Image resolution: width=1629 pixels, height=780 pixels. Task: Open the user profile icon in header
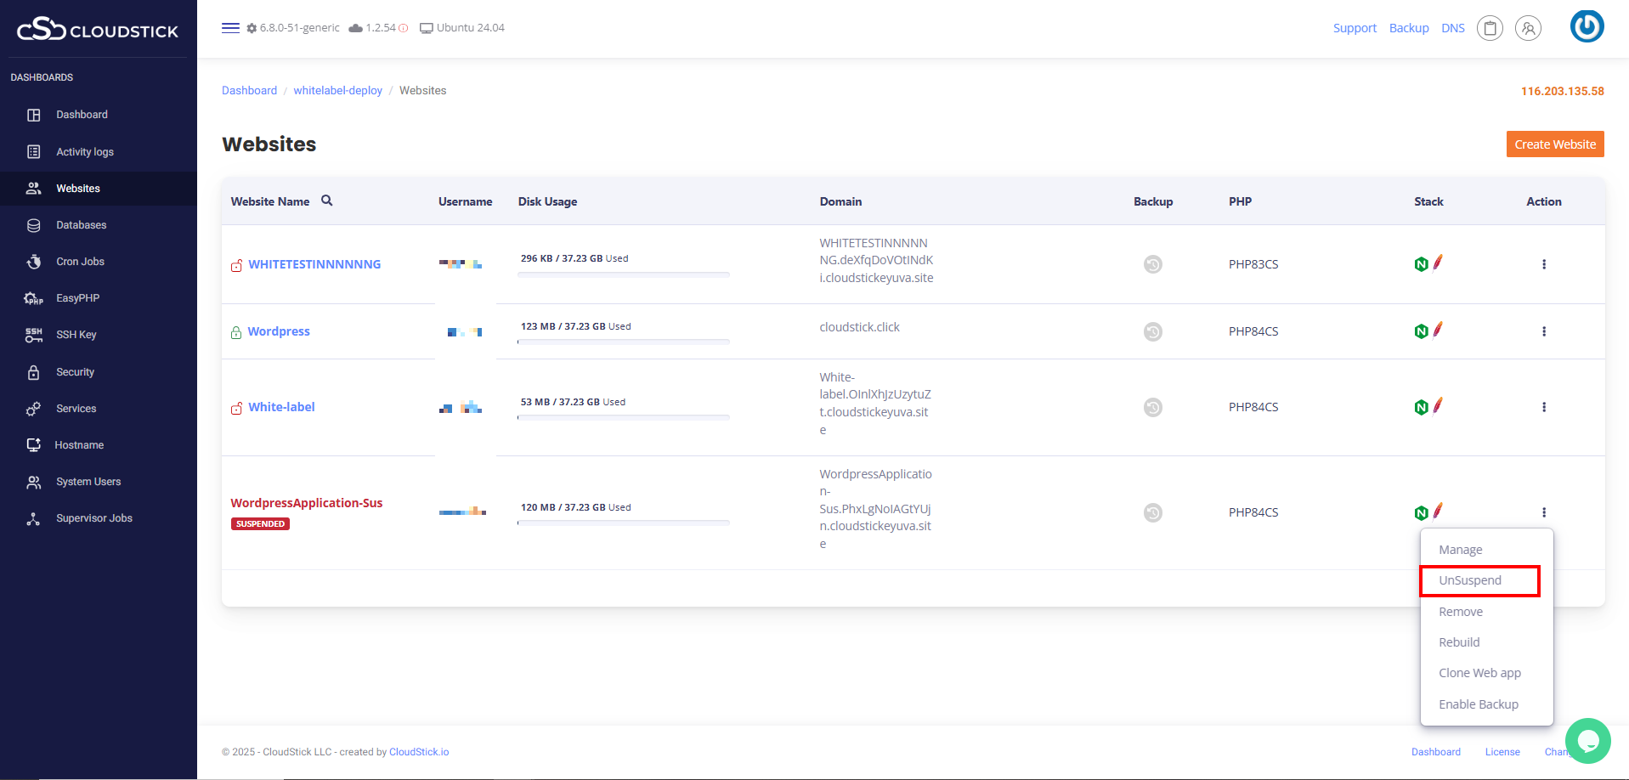coord(1528,28)
